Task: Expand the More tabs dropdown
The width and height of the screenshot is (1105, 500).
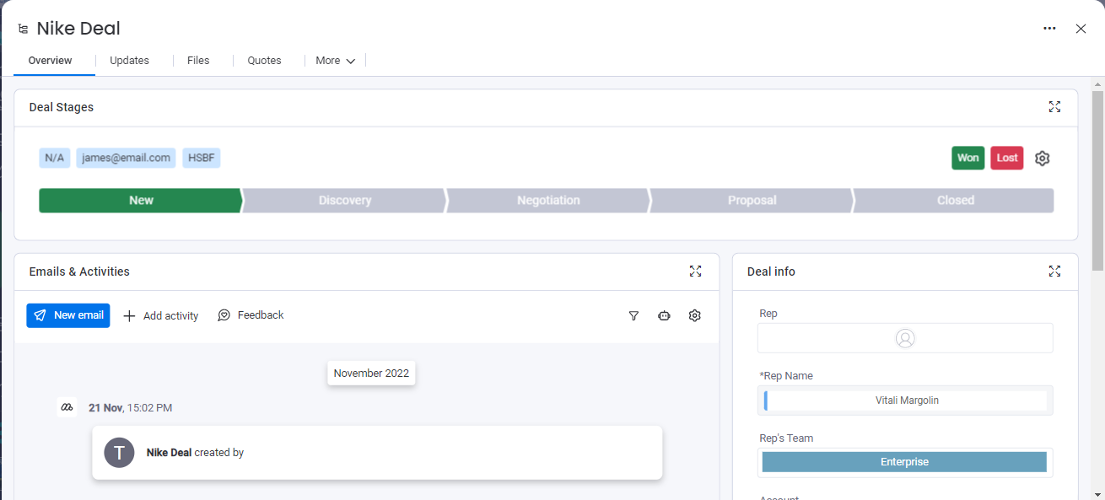Action: pos(336,61)
